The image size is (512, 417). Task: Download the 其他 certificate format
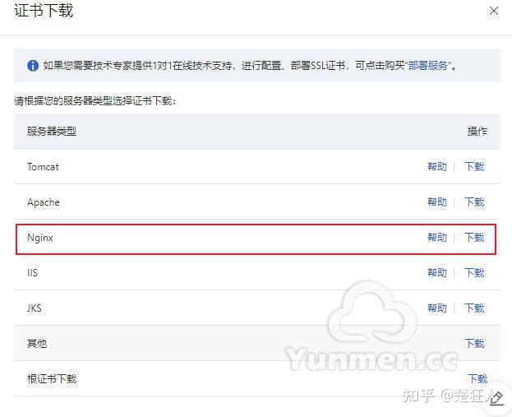[474, 343]
